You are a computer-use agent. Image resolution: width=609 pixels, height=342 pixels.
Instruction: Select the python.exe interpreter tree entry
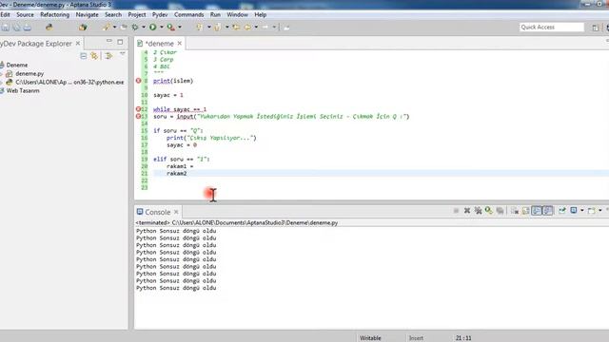(69, 83)
